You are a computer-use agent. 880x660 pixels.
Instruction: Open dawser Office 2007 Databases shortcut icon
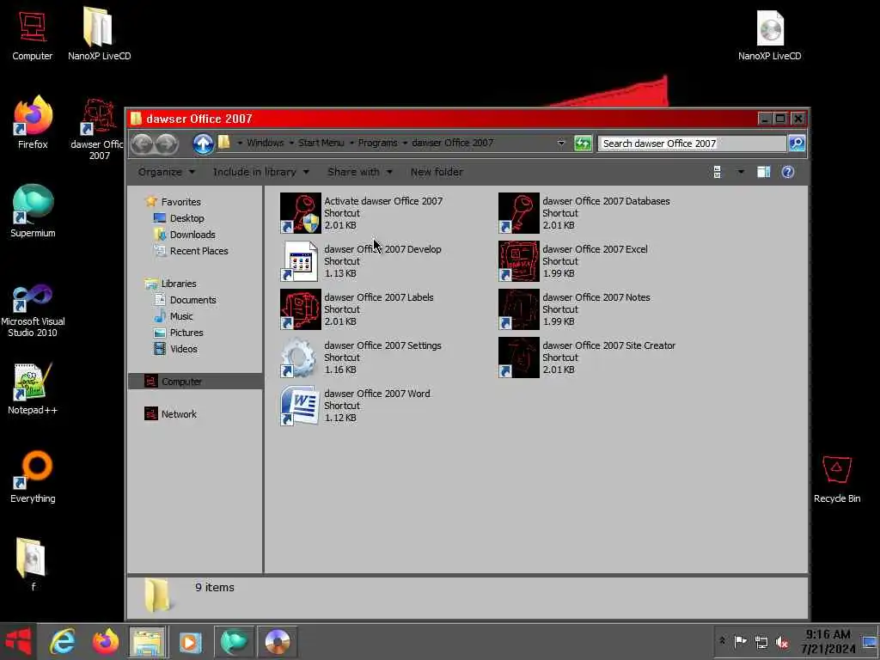(x=518, y=213)
